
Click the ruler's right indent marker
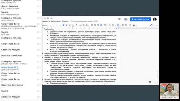116,28
